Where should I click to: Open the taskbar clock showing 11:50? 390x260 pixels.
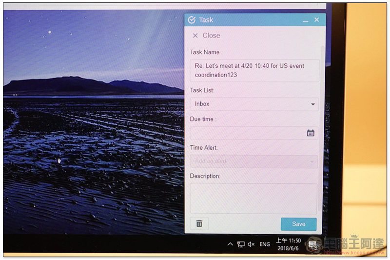(x=289, y=244)
